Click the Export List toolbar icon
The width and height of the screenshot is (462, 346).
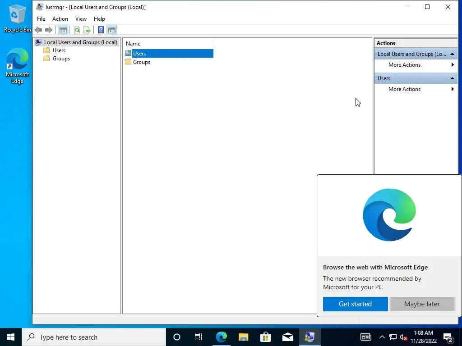point(87,30)
